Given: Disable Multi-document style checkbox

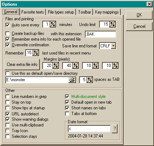Looking at the screenshot, I should point(67,97).
